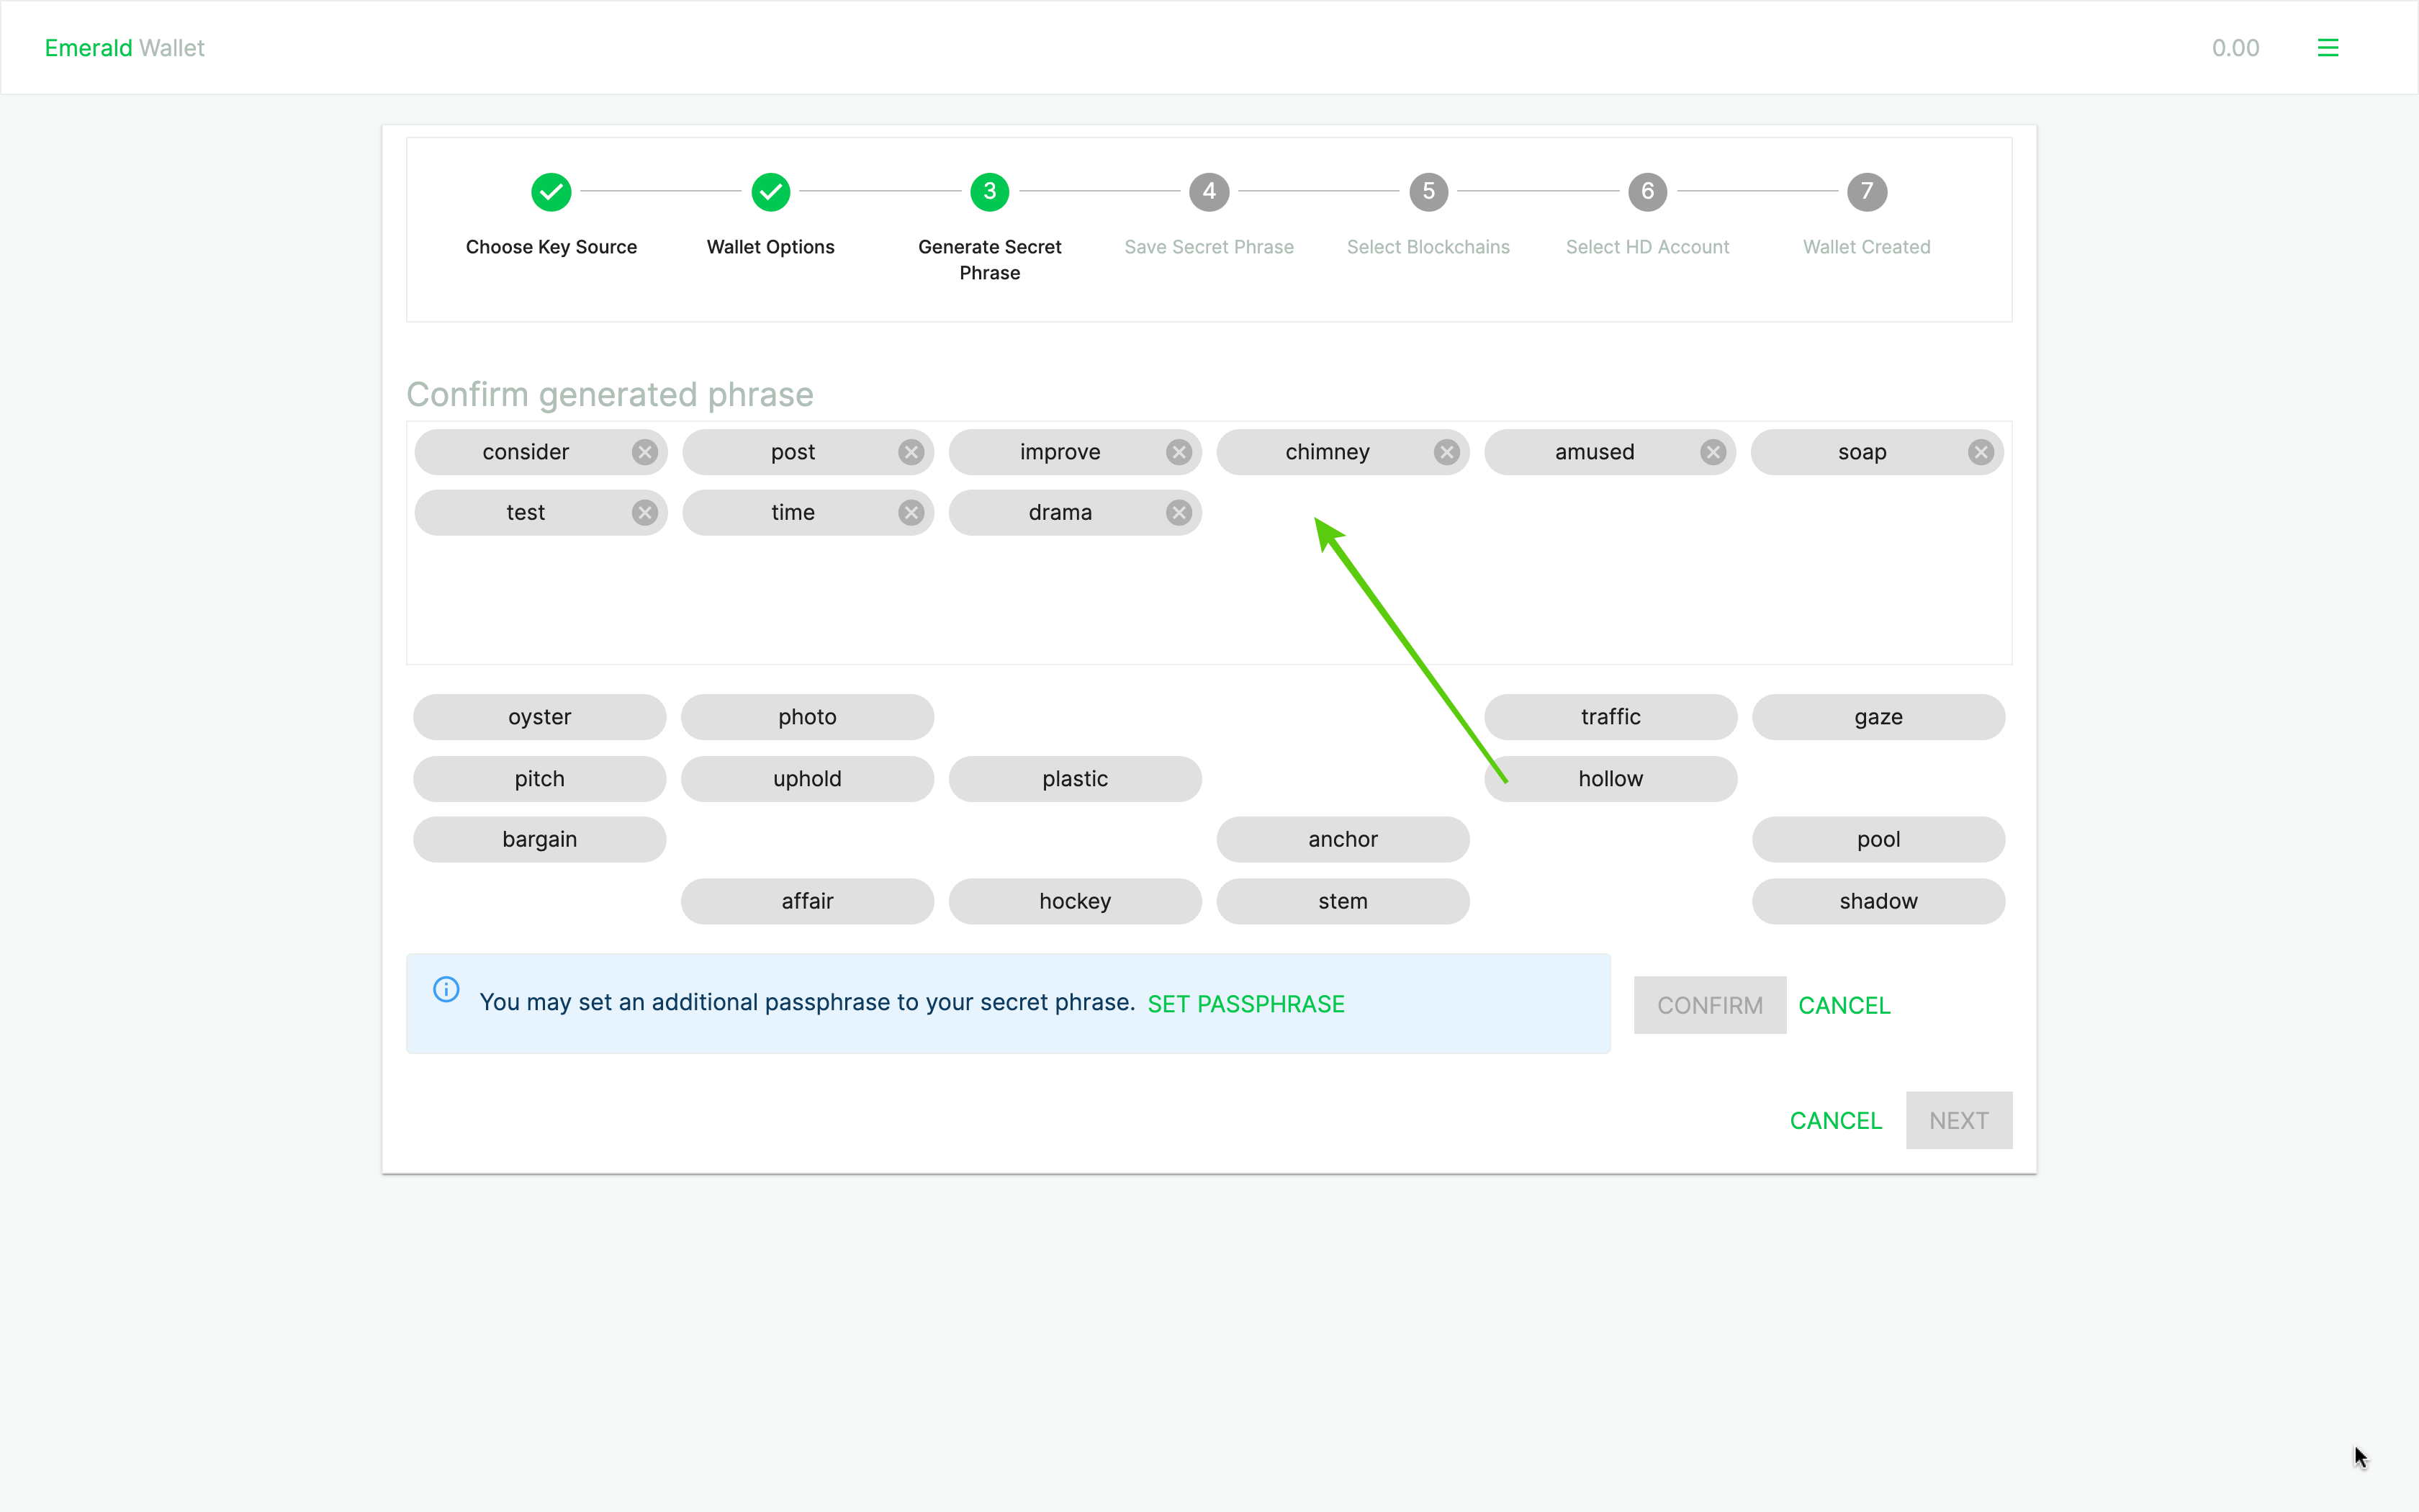Remove 'soap' with its X icon
The height and width of the screenshot is (1512, 2419).
(x=1980, y=452)
